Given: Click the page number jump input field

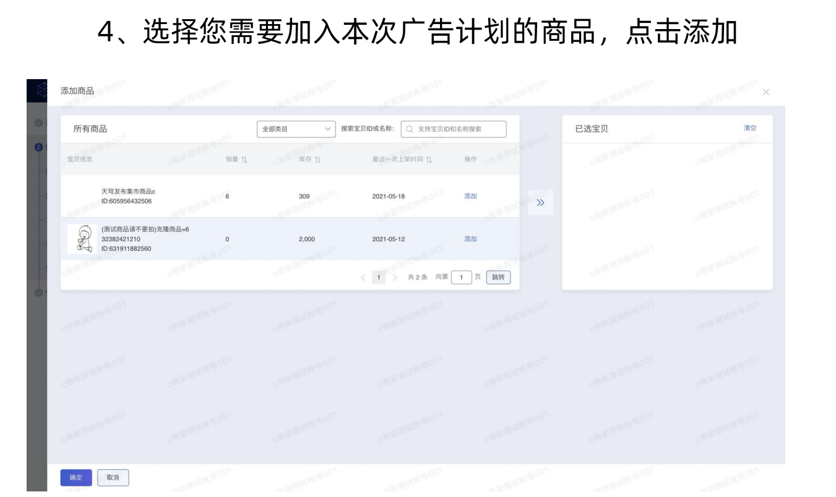Looking at the screenshot, I should [461, 278].
